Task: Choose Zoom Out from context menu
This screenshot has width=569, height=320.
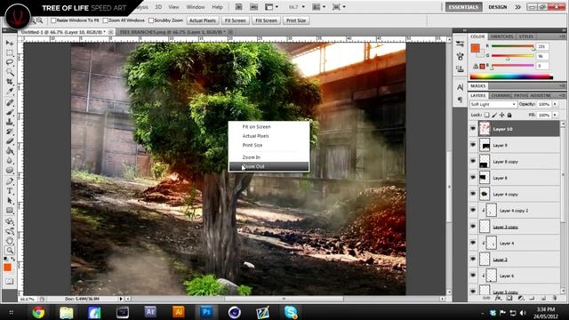Action: [x=268, y=166]
